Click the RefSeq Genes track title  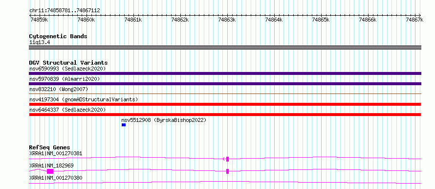coord(50,147)
